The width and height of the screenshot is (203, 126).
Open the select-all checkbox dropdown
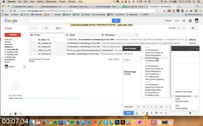tap(34, 28)
